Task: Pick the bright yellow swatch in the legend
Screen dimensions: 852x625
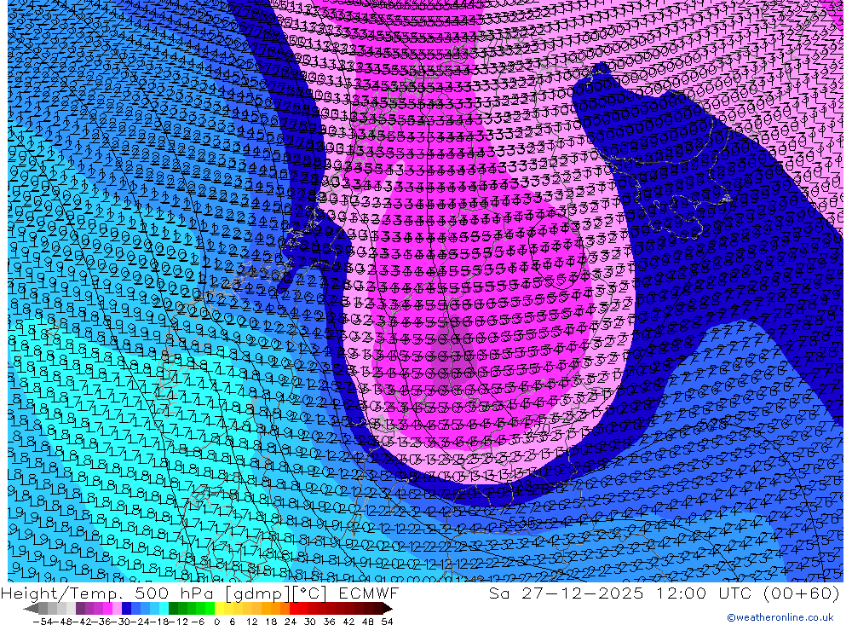Action: (x=220, y=609)
